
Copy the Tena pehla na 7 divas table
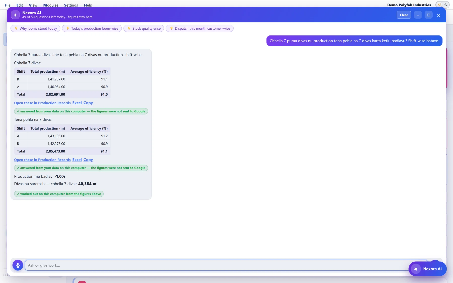coord(88,160)
